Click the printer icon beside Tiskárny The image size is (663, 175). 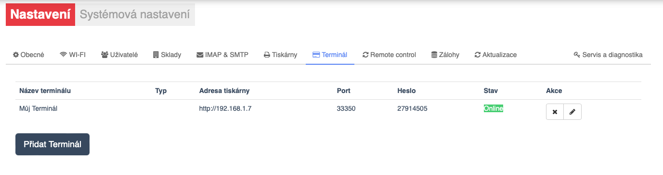pyautogui.click(x=267, y=55)
